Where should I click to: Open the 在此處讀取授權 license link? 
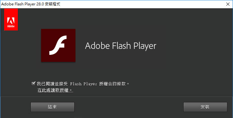(x=55, y=90)
